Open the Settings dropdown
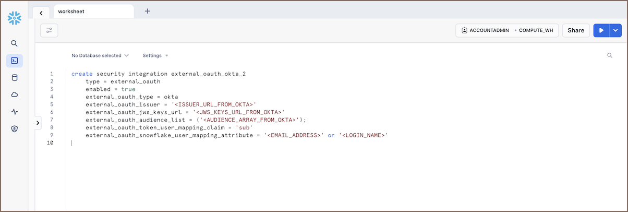The height and width of the screenshot is (212, 628). 155,55
